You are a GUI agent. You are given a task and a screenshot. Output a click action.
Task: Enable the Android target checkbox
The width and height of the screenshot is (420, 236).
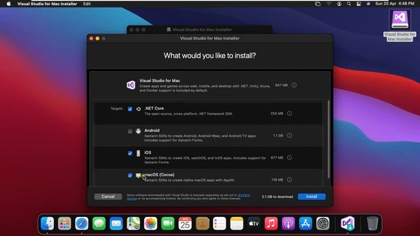(130, 131)
